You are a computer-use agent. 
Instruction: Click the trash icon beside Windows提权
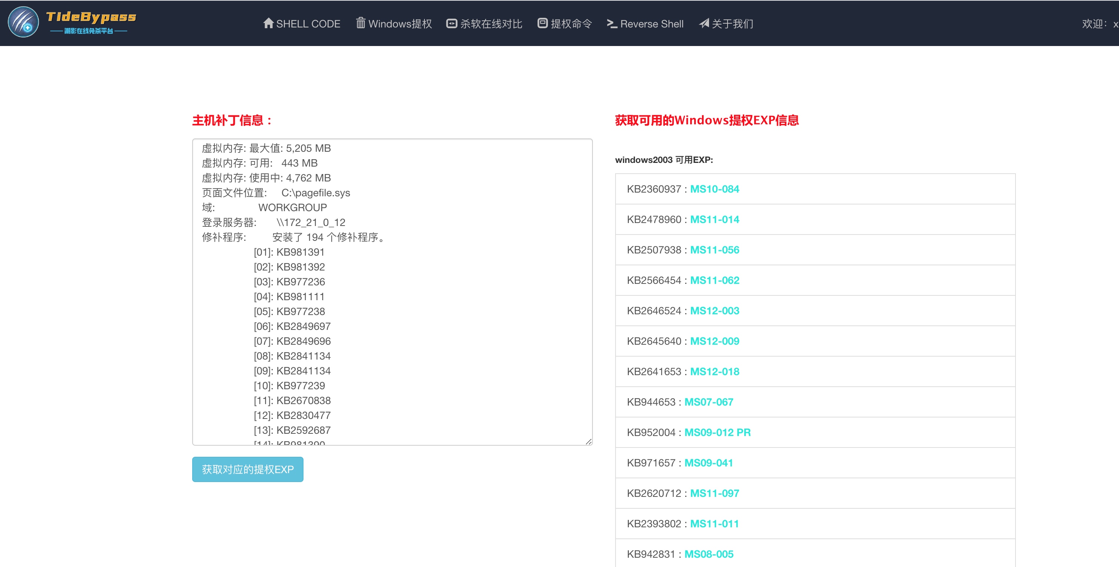[x=361, y=23]
